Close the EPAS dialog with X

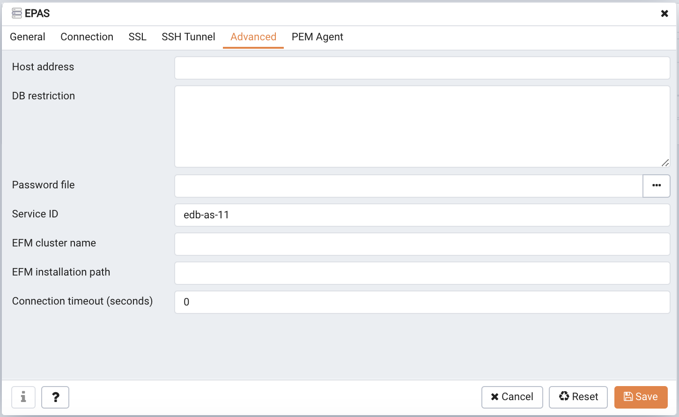664,14
